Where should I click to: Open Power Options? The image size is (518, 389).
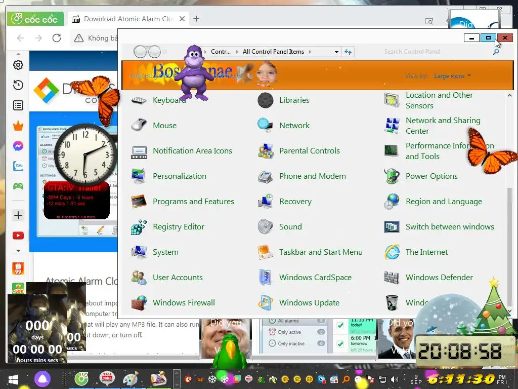click(421, 176)
